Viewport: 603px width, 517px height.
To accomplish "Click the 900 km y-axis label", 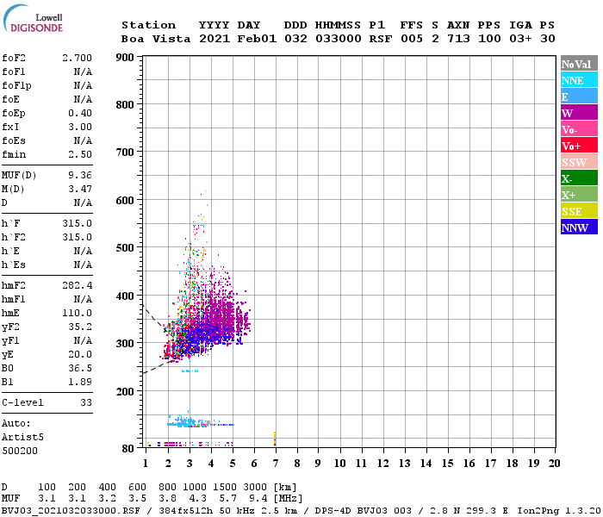I will (x=125, y=58).
